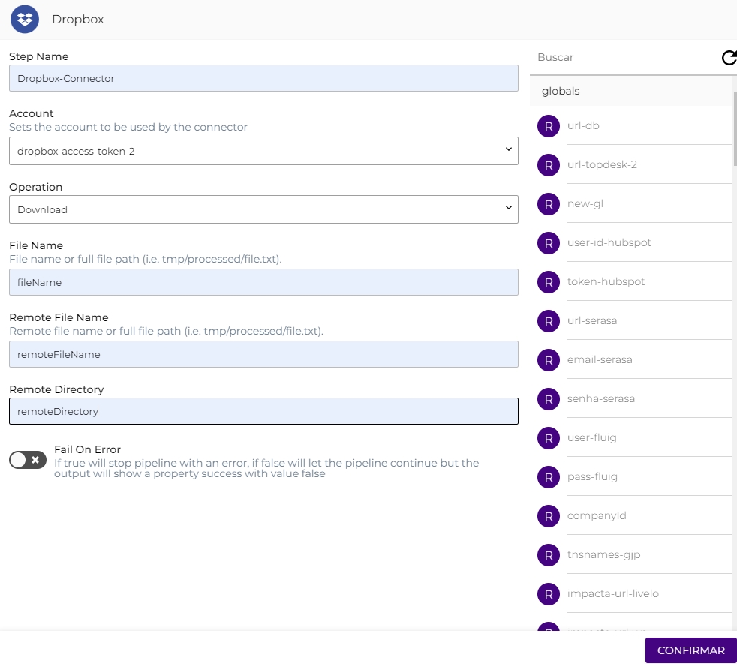This screenshot has width=737, height=664.
Task: Click the R icon beside new-gl
Action: click(549, 204)
